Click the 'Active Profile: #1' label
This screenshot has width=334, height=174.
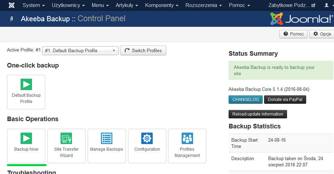click(24, 50)
